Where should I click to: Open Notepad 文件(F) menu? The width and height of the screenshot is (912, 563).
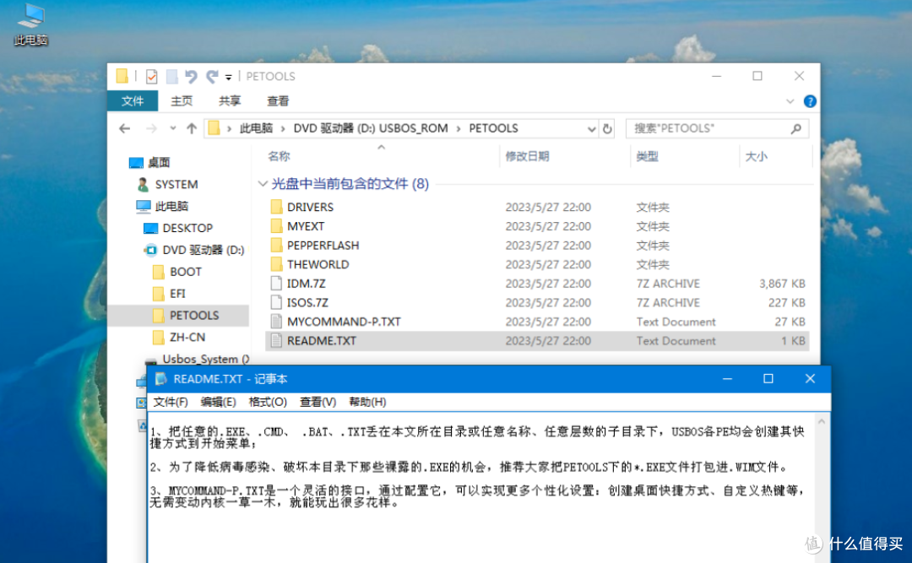coord(171,402)
